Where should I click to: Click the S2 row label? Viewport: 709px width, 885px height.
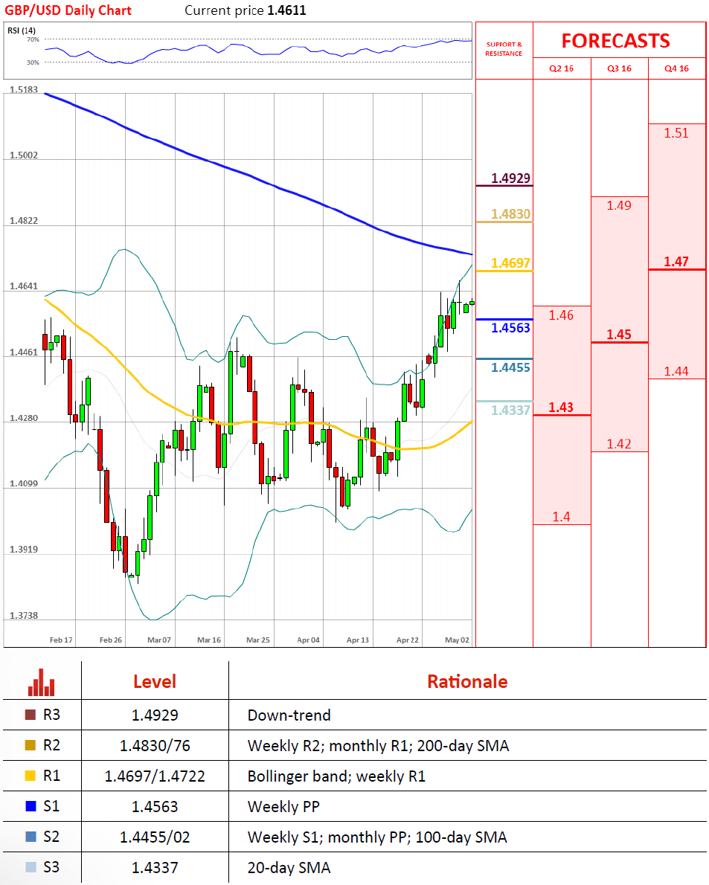click(51, 837)
